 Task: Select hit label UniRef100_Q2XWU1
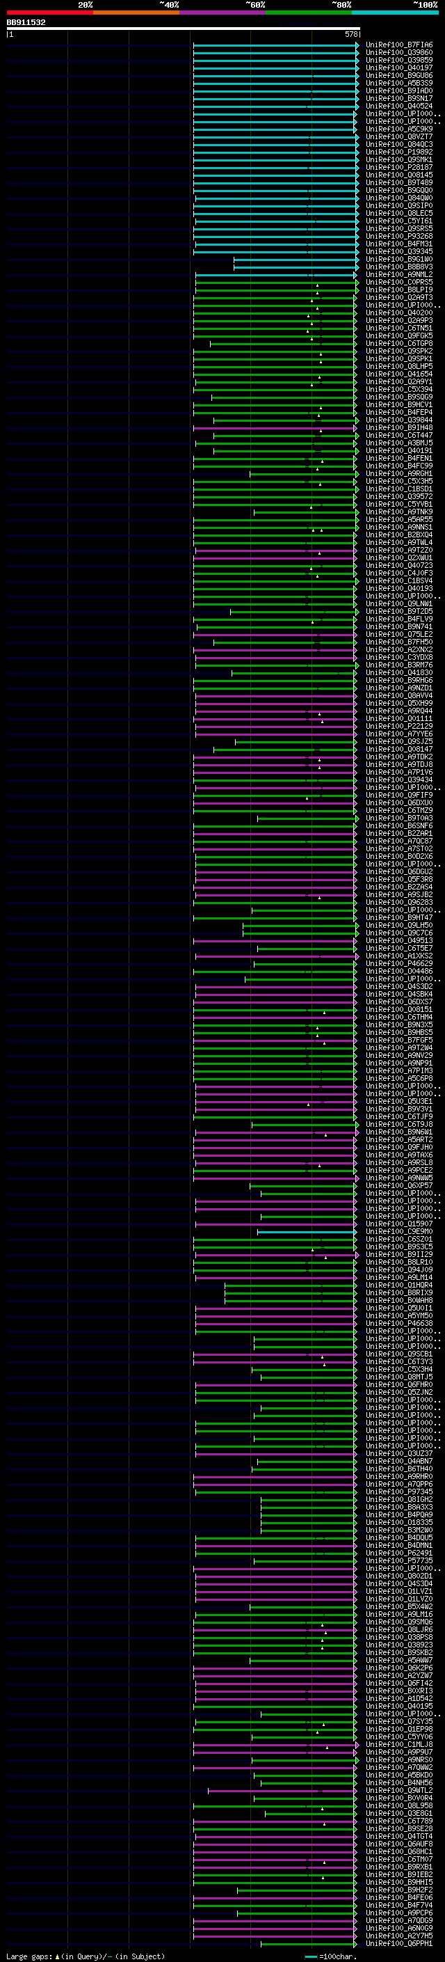click(399, 557)
